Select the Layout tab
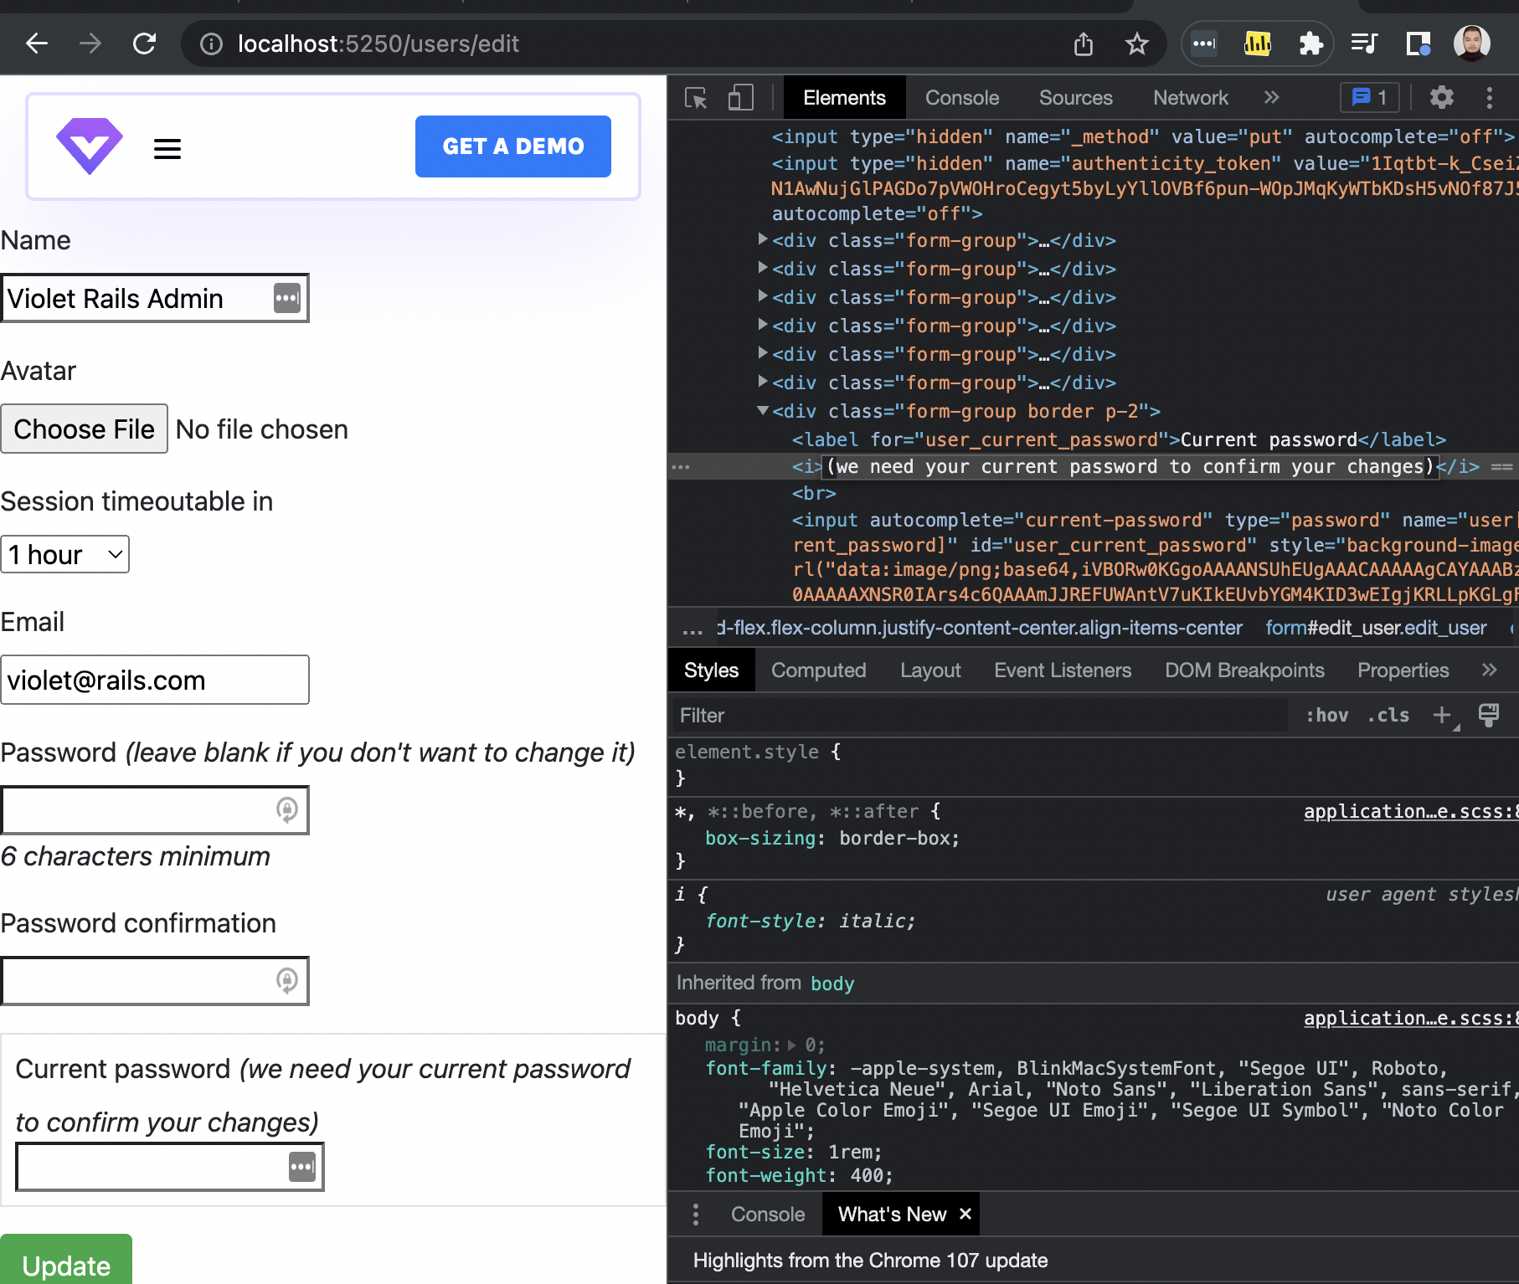This screenshot has height=1284, width=1519. tap(930, 670)
